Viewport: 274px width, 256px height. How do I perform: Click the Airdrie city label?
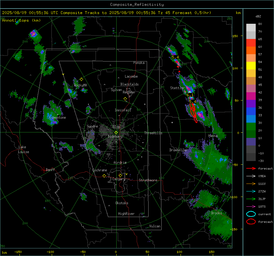[120, 163]
